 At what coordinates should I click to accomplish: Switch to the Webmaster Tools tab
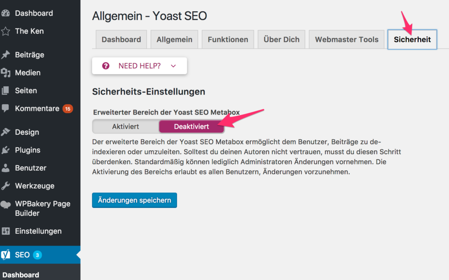346,40
